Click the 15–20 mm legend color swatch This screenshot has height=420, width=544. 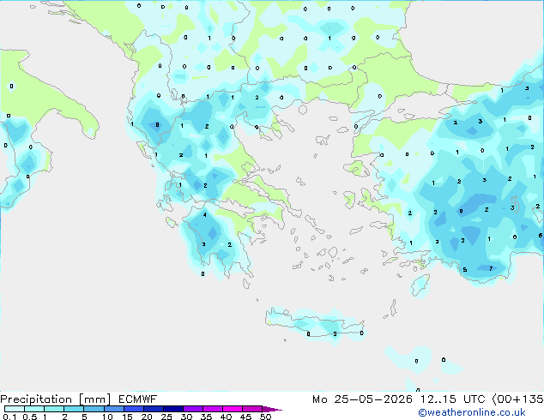tap(133, 409)
